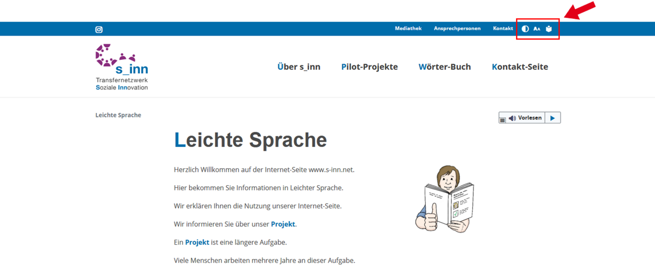Screen dimensions: 655x276
Task: Click text 'Wir erklären Ihnen die Nutzung'
Action: click(222, 206)
